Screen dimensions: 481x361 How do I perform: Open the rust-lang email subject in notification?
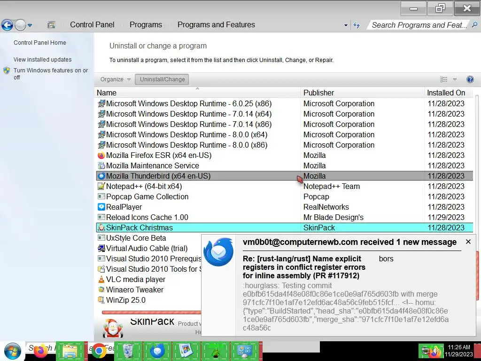tap(304, 267)
